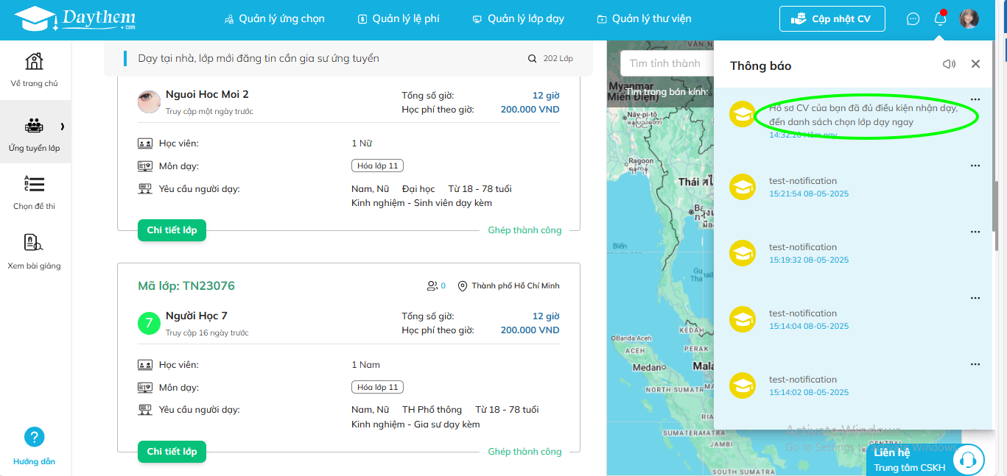Click the green 7 avatar of Người Học 7
1007x476 pixels.
150,323
